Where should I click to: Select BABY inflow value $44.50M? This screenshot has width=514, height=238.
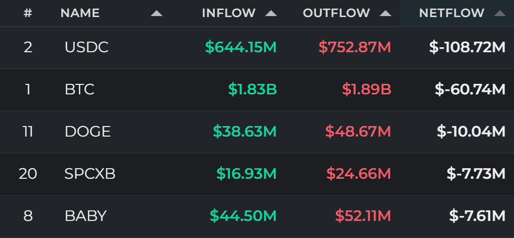coord(243,216)
